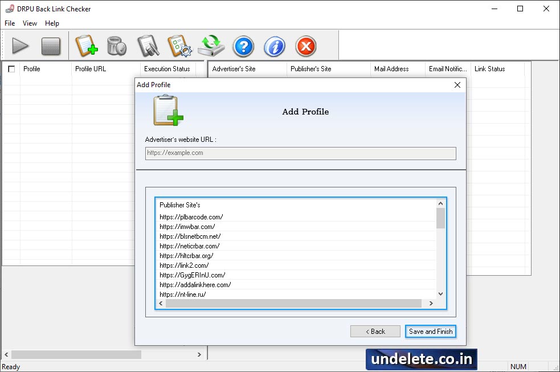This screenshot has width=560, height=372.
Task: Delete a profile using trash icon
Action: (117, 46)
